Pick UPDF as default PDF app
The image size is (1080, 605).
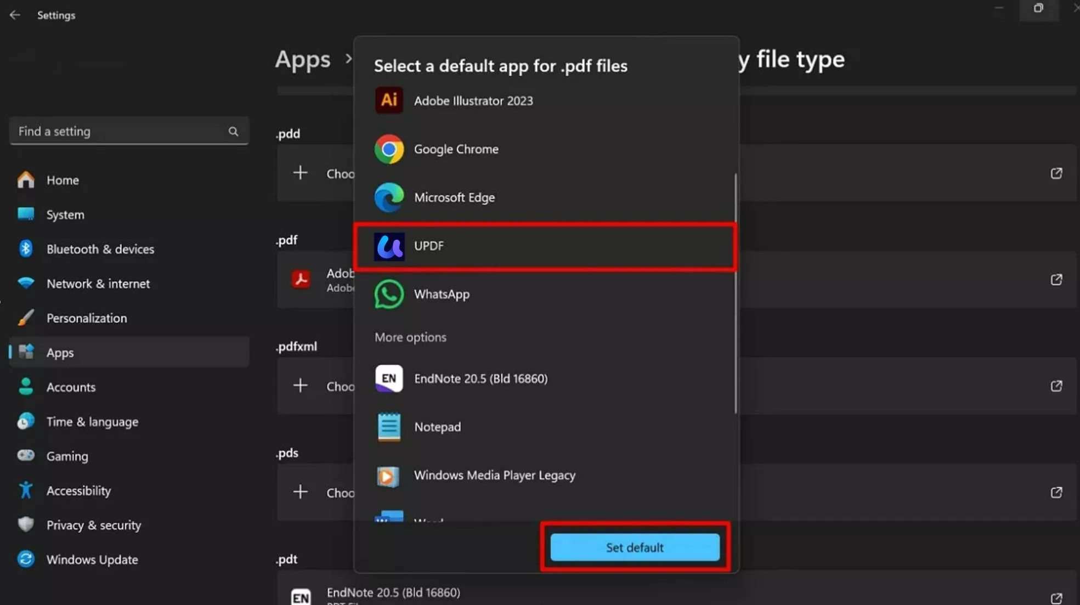[428, 246]
